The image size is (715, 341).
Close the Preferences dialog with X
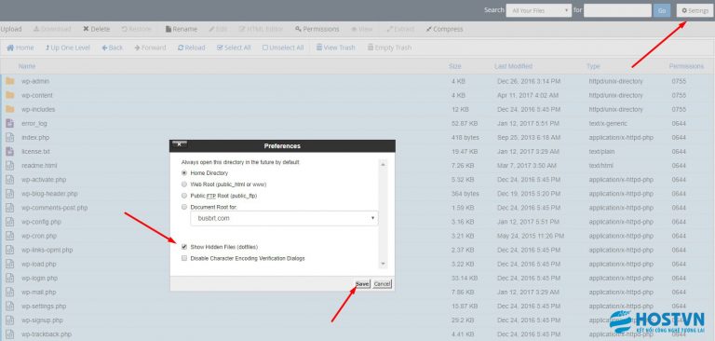pyautogui.click(x=179, y=144)
